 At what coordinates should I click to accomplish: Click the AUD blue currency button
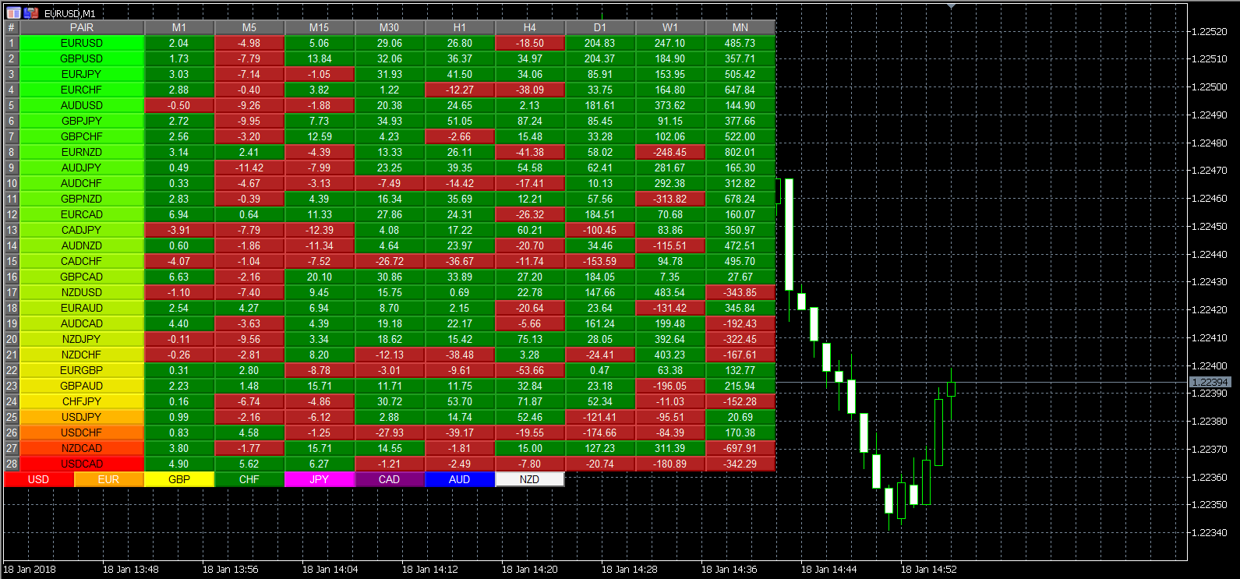click(x=459, y=479)
